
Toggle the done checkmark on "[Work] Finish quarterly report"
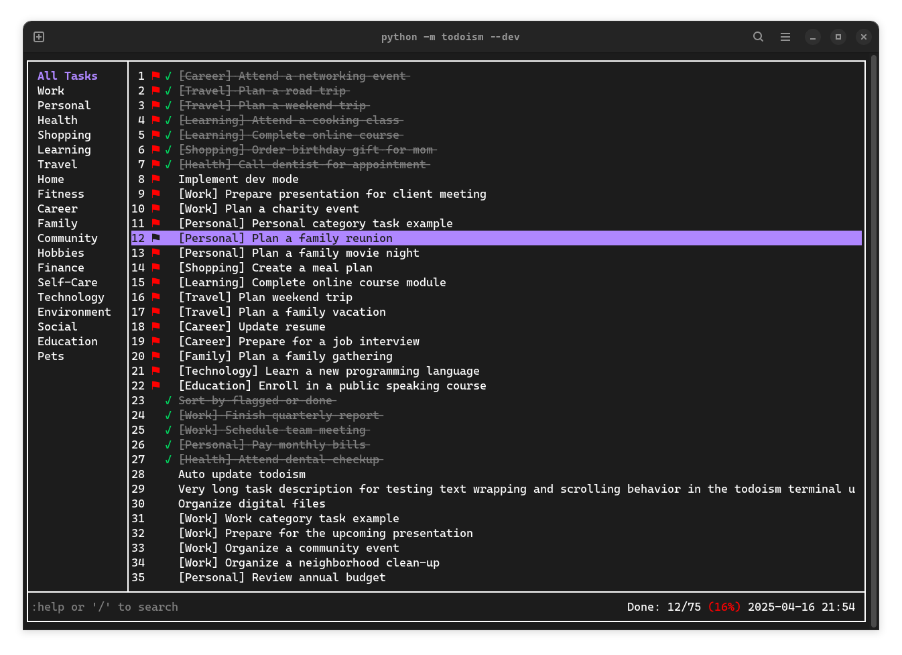pyautogui.click(x=168, y=415)
